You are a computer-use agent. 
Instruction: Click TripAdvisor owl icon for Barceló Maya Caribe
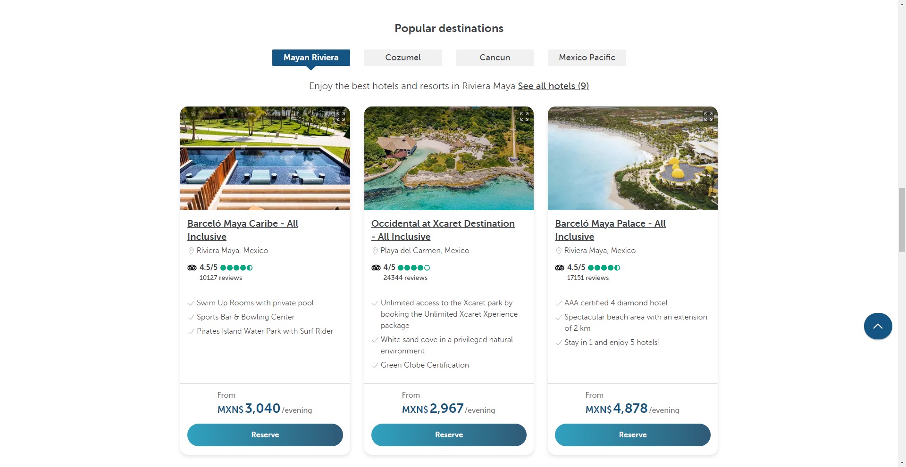point(192,268)
